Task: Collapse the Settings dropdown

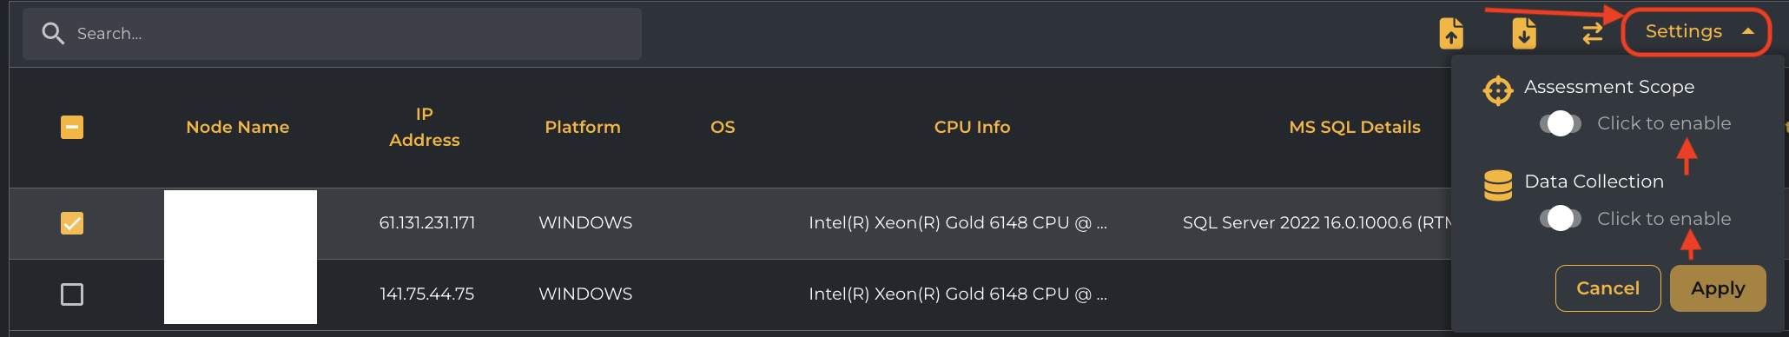Action: click(x=1696, y=32)
